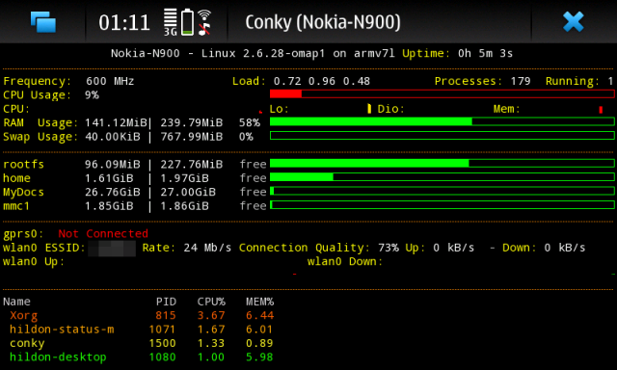Select the 'Name' column header

coord(16,302)
